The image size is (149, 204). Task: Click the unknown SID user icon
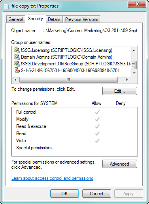tap(17, 71)
